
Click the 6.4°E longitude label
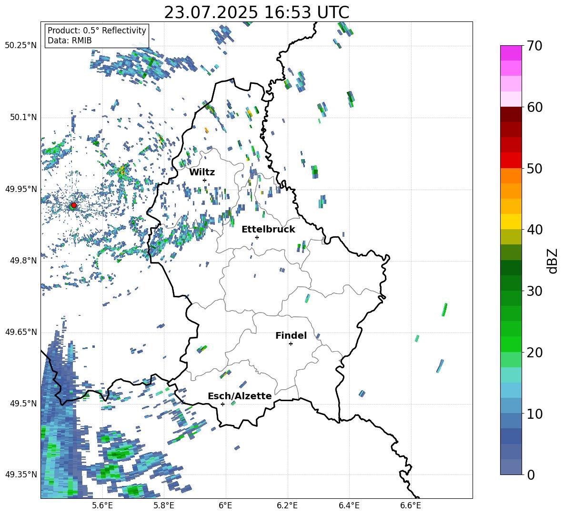[349, 505]
